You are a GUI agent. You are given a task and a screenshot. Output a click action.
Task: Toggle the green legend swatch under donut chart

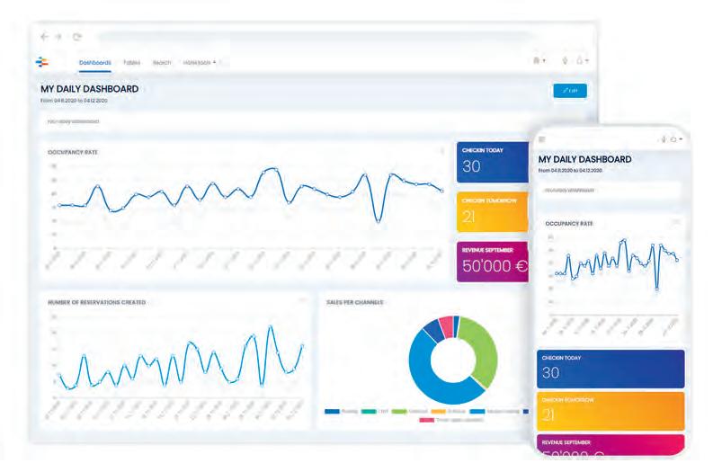(399, 412)
